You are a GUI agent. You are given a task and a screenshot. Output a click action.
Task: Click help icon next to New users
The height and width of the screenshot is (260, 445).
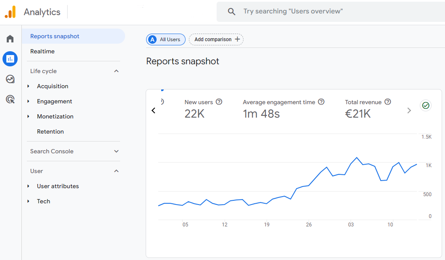tap(219, 102)
